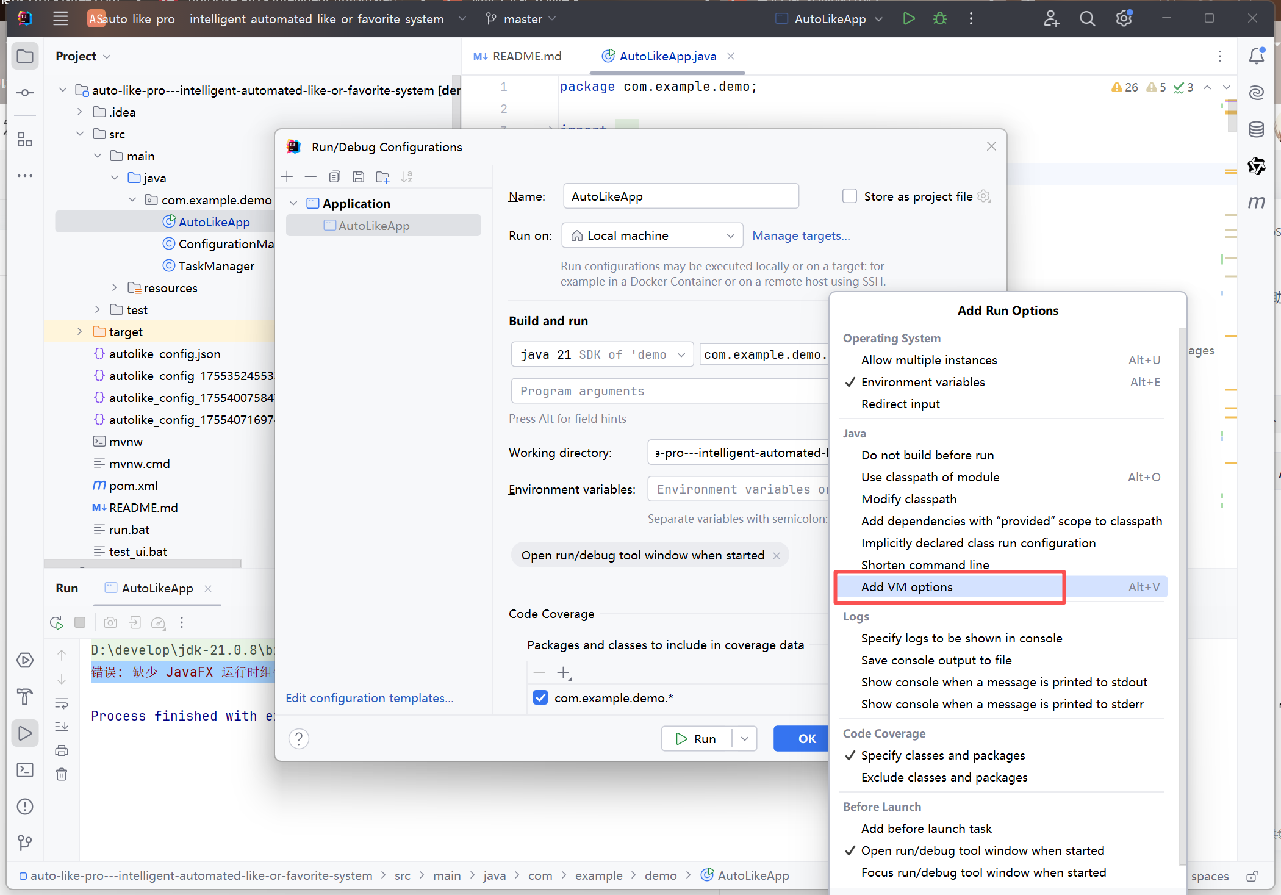1281x895 pixels.
Task: Select Add VM options menu entry
Action: (906, 587)
